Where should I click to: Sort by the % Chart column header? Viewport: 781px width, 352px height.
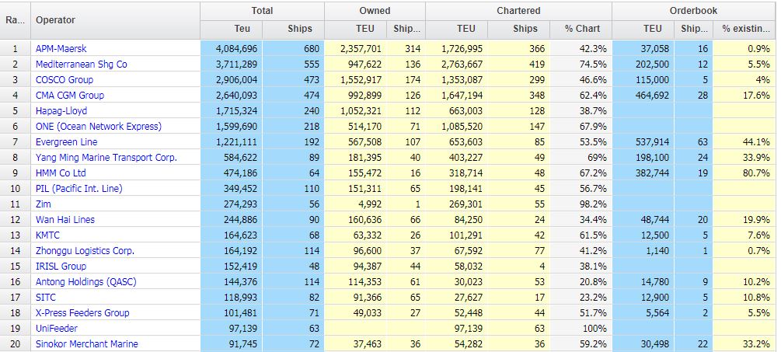pyautogui.click(x=582, y=29)
